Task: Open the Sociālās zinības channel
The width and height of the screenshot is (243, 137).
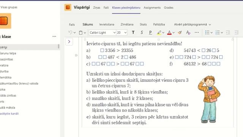Action: [x=8, y=96]
